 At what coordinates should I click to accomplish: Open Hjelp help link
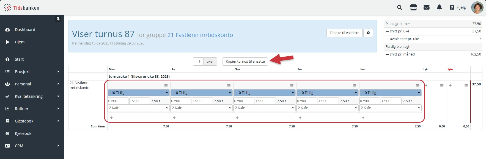pyautogui.click(x=458, y=7)
